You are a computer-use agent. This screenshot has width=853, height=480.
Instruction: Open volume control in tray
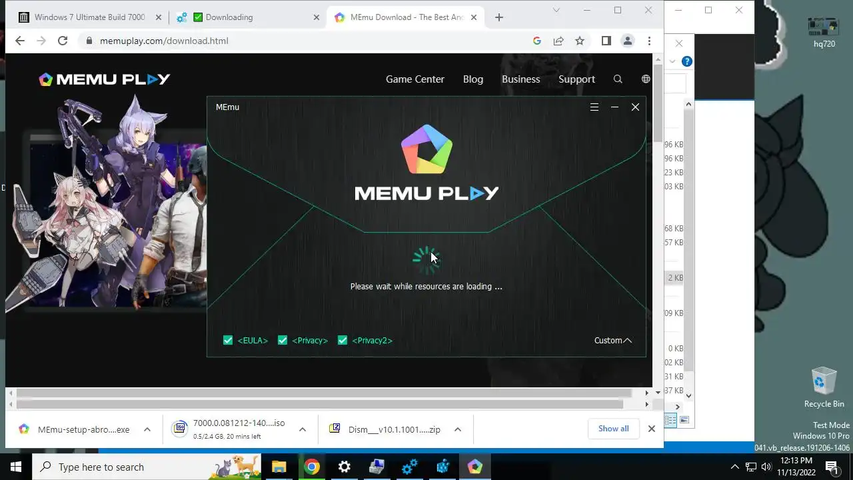pyautogui.click(x=766, y=467)
